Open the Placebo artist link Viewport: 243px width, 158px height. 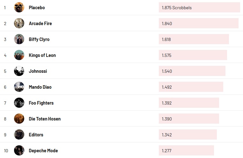pos(37,8)
